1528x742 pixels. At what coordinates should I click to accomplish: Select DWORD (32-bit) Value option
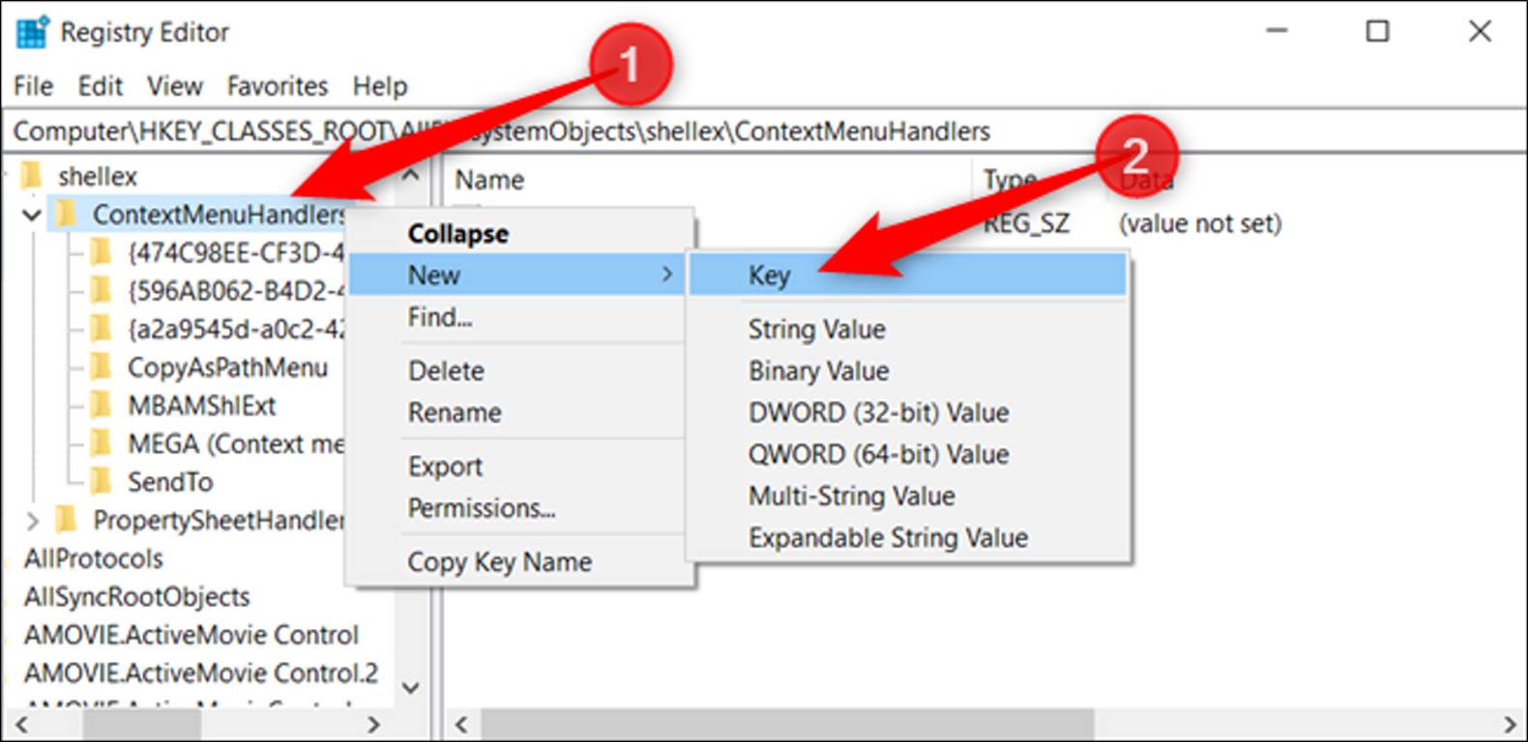tap(878, 413)
